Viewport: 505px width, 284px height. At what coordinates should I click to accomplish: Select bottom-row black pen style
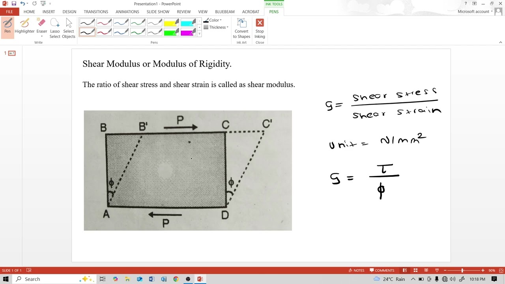pos(87,32)
